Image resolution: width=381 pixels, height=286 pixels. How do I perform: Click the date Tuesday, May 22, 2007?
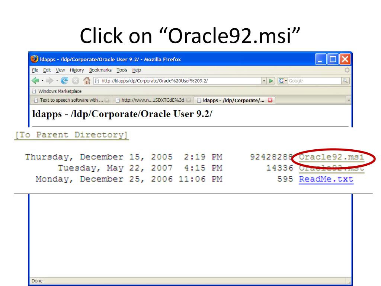pyautogui.click(x=115, y=168)
